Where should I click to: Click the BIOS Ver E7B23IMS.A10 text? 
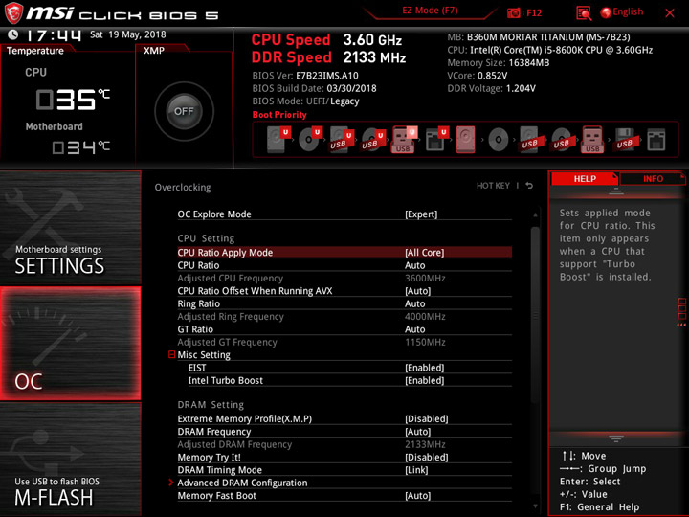[x=305, y=76]
